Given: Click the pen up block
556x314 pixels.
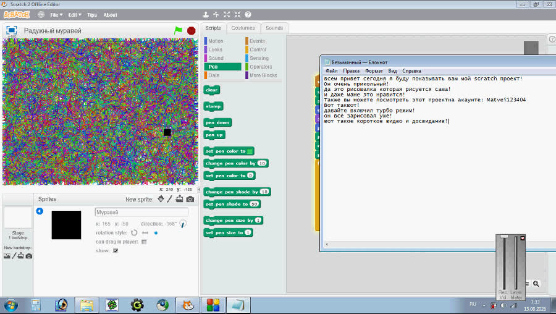Looking at the screenshot, I should point(214,135).
